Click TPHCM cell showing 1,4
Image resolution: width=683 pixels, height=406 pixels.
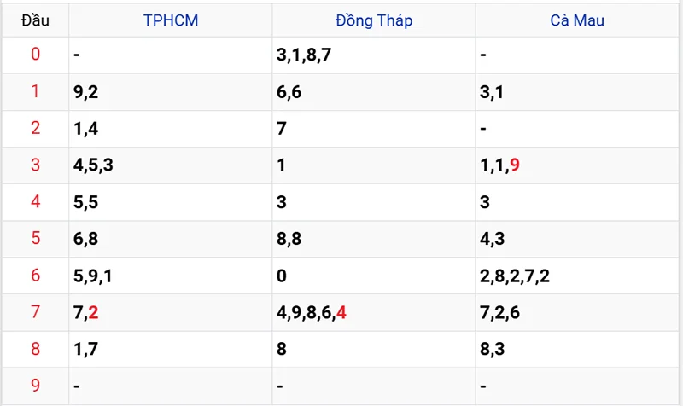(86, 129)
